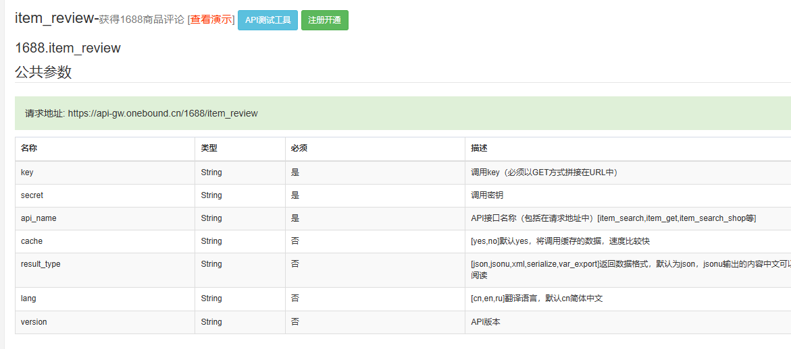Click 否 in the cache row
This screenshot has height=349, width=791.
coord(295,241)
